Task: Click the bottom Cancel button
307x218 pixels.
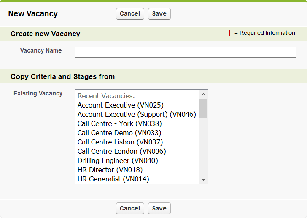Action: 130,208
